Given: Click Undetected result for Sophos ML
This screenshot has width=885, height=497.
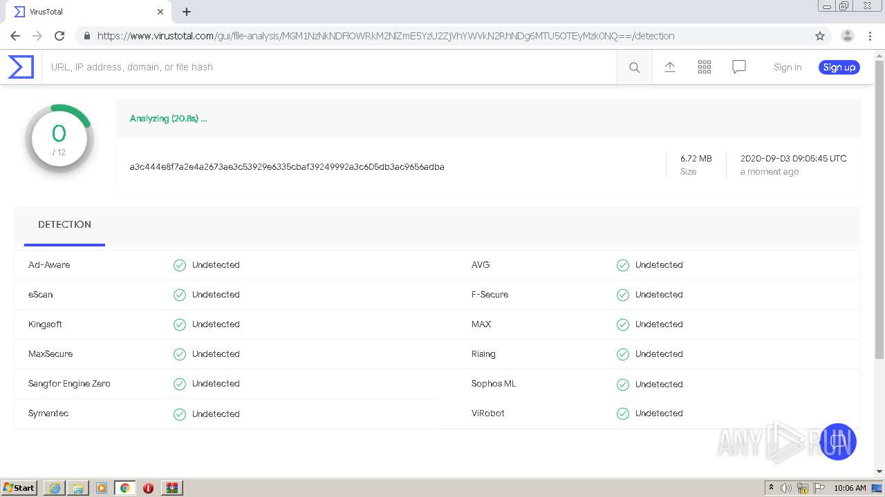Looking at the screenshot, I should pos(659,384).
